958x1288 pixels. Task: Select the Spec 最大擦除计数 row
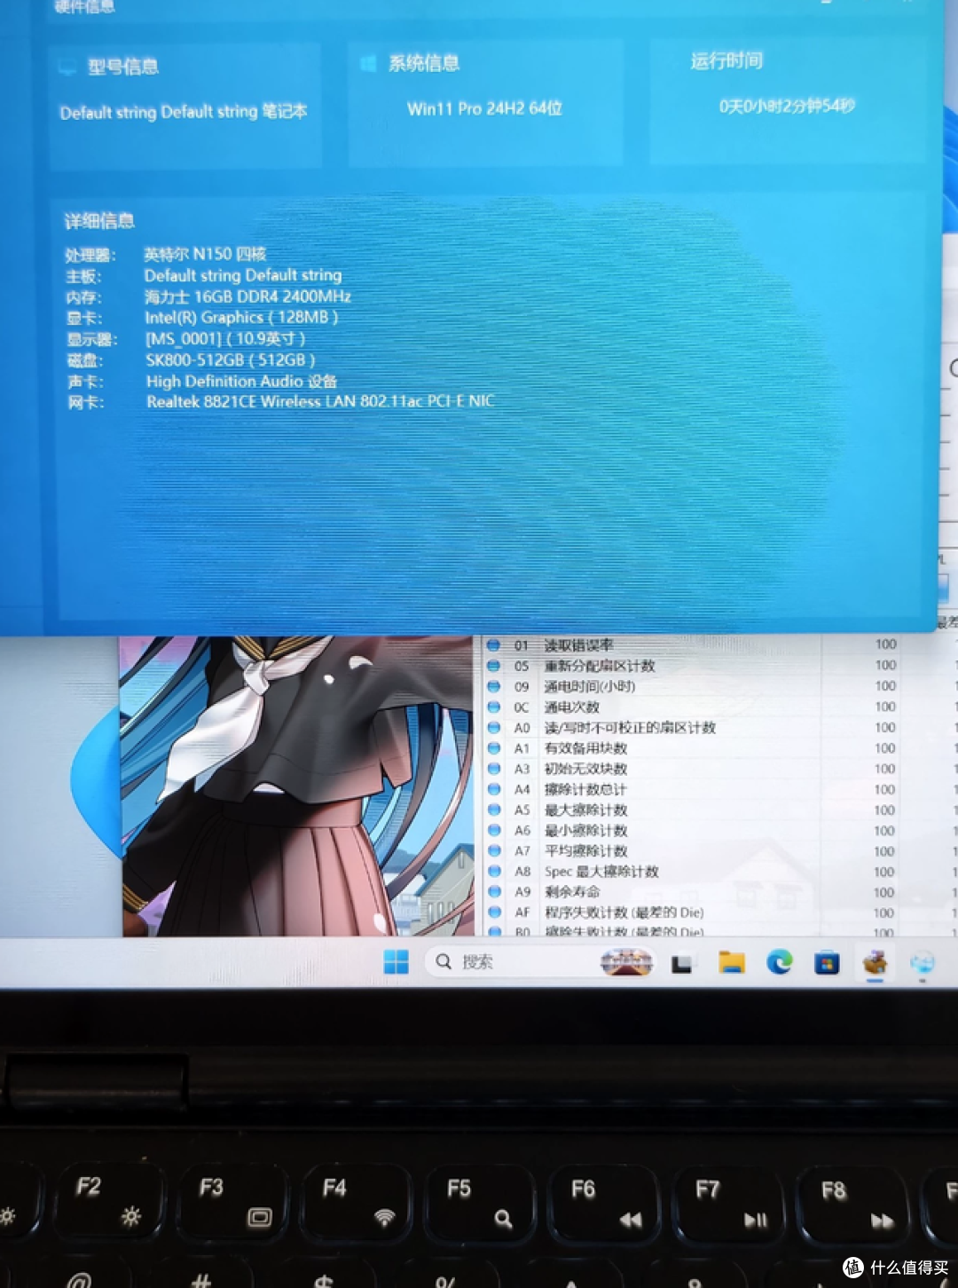(x=718, y=871)
